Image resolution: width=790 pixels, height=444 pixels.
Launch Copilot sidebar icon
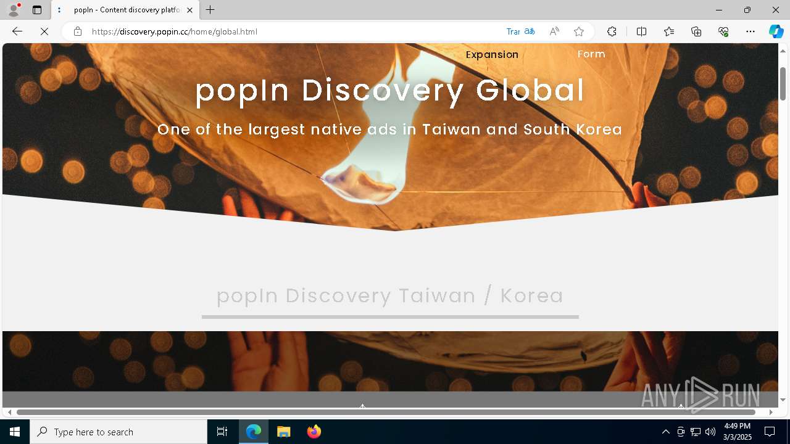click(776, 31)
